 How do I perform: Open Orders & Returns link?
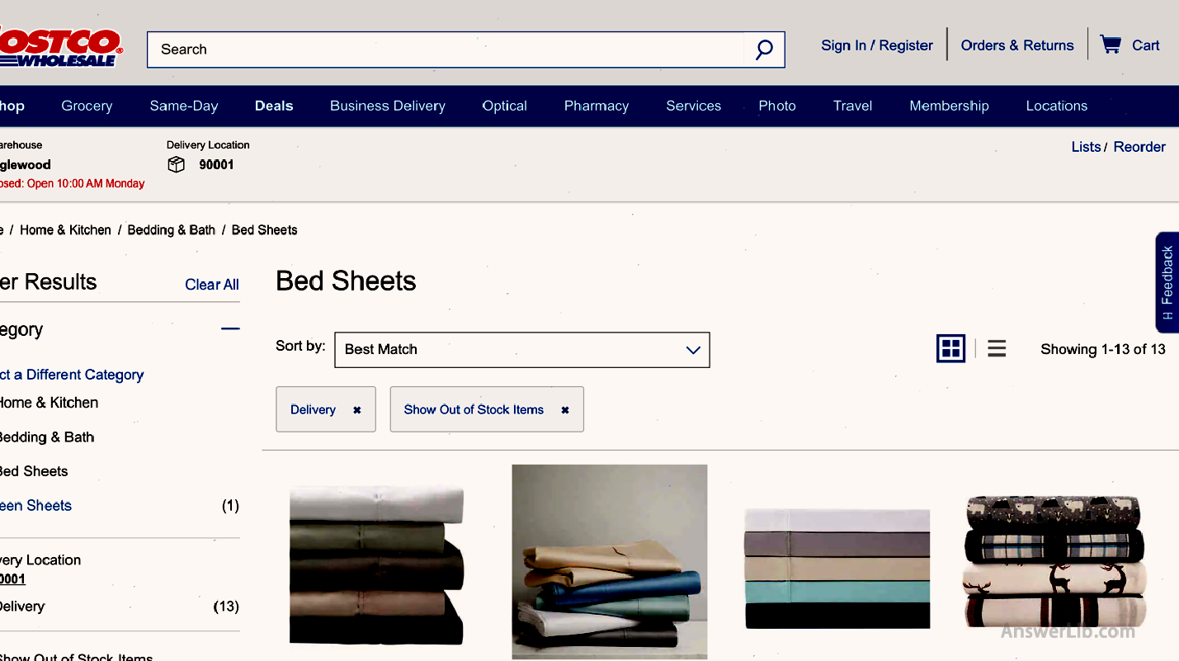click(1017, 45)
